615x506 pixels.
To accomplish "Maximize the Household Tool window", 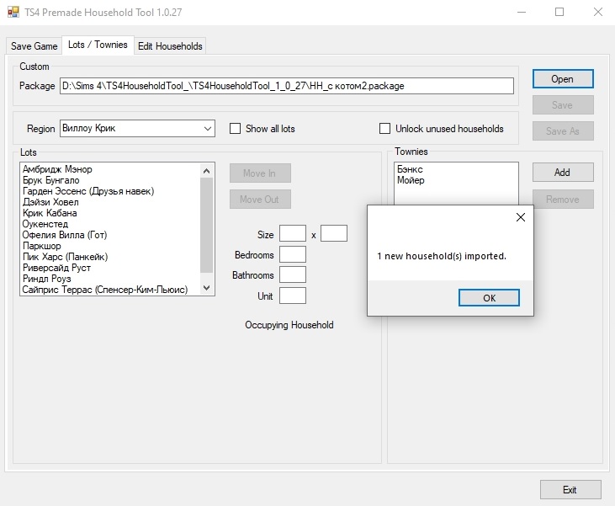I will click(x=559, y=12).
